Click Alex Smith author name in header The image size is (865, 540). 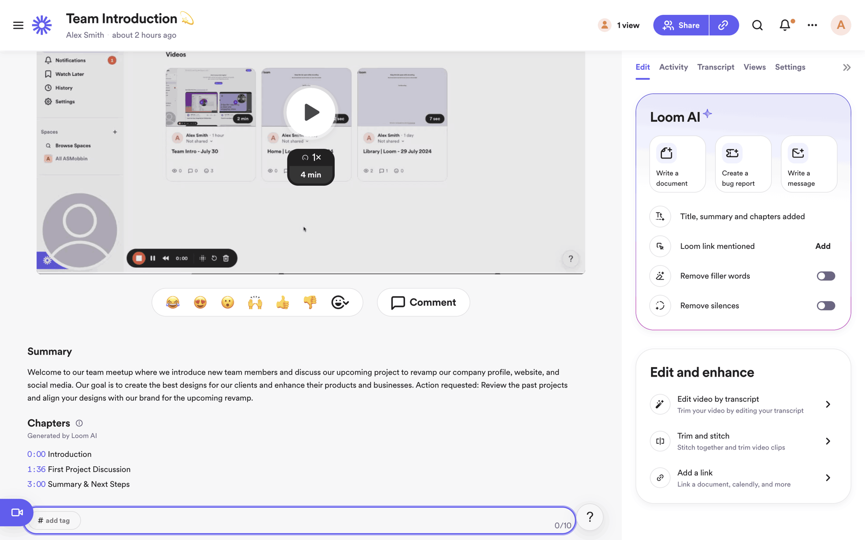pos(85,35)
